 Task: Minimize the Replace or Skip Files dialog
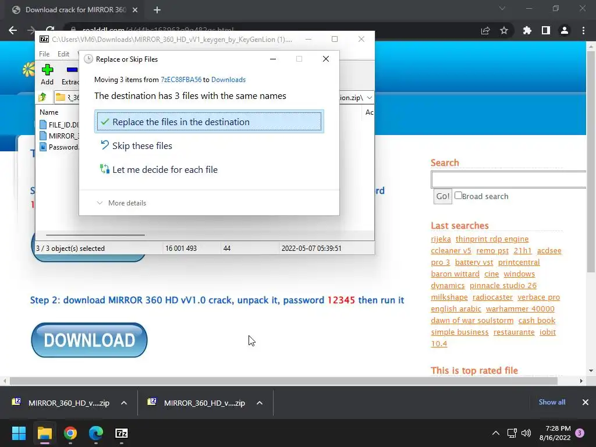273,59
